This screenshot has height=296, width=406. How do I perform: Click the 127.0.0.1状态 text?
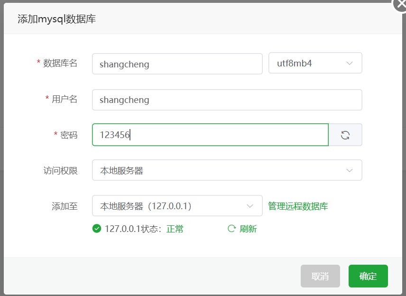click(x=131, y=229)
